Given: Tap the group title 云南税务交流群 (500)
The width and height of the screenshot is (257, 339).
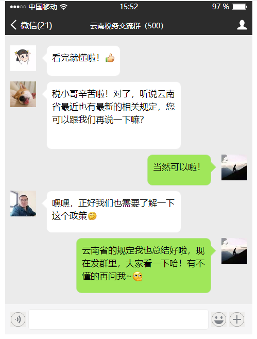Looking at the screenshot, I should 127,26.
